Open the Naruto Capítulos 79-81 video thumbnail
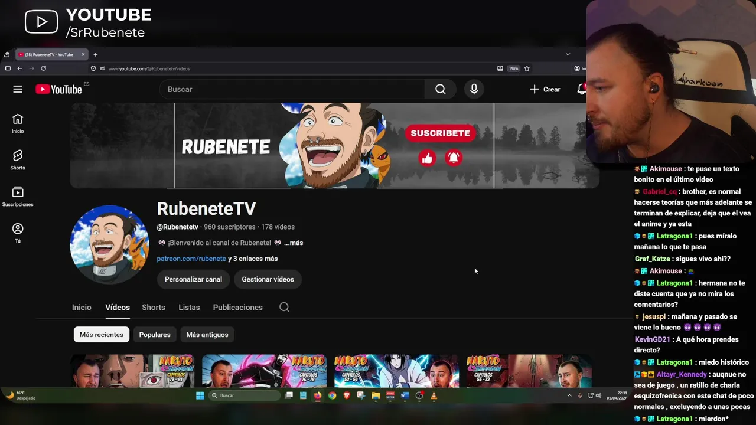Image resolution: width=756 pixels, height=425 pixels. tap(132, 371)
